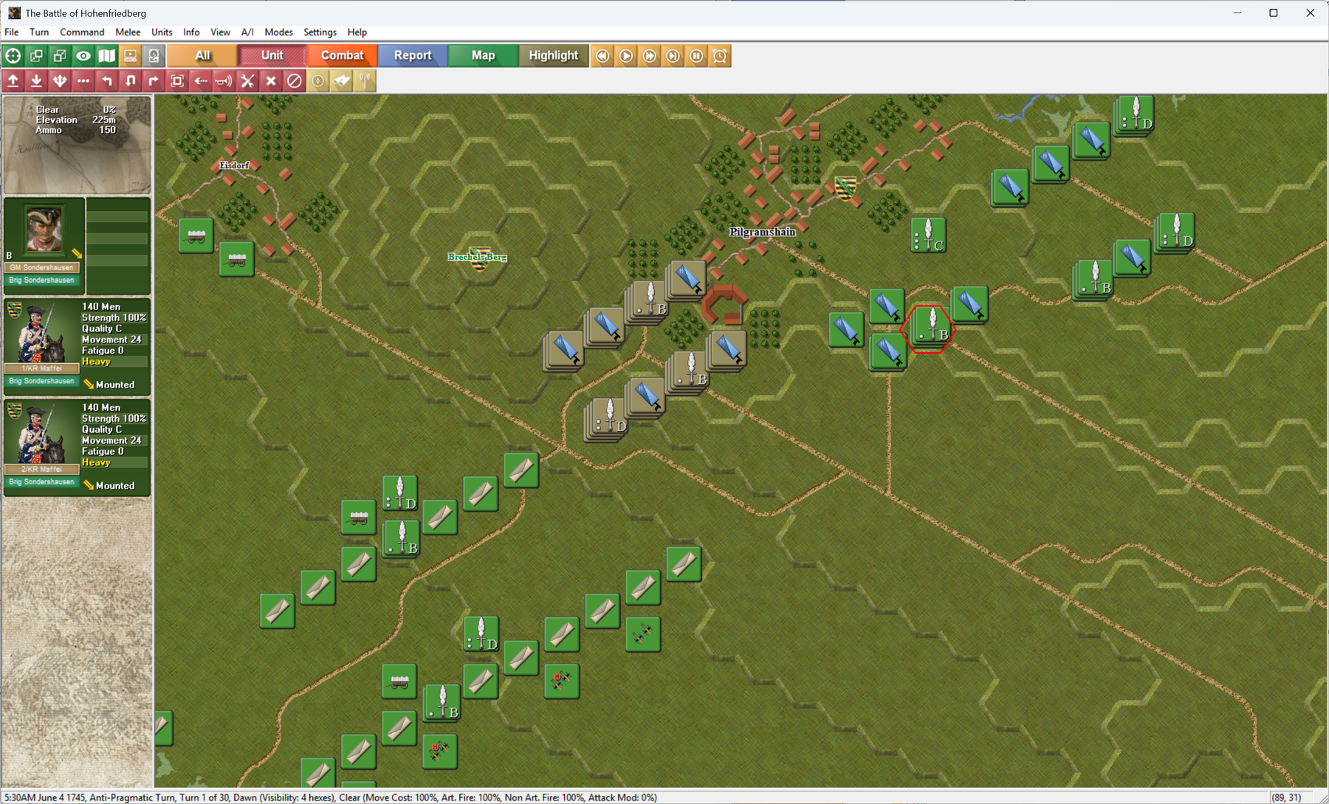The width and height of the screenshot is (1329, 804).
Task: Expand the Melee menu
Action: coord(128,32)
